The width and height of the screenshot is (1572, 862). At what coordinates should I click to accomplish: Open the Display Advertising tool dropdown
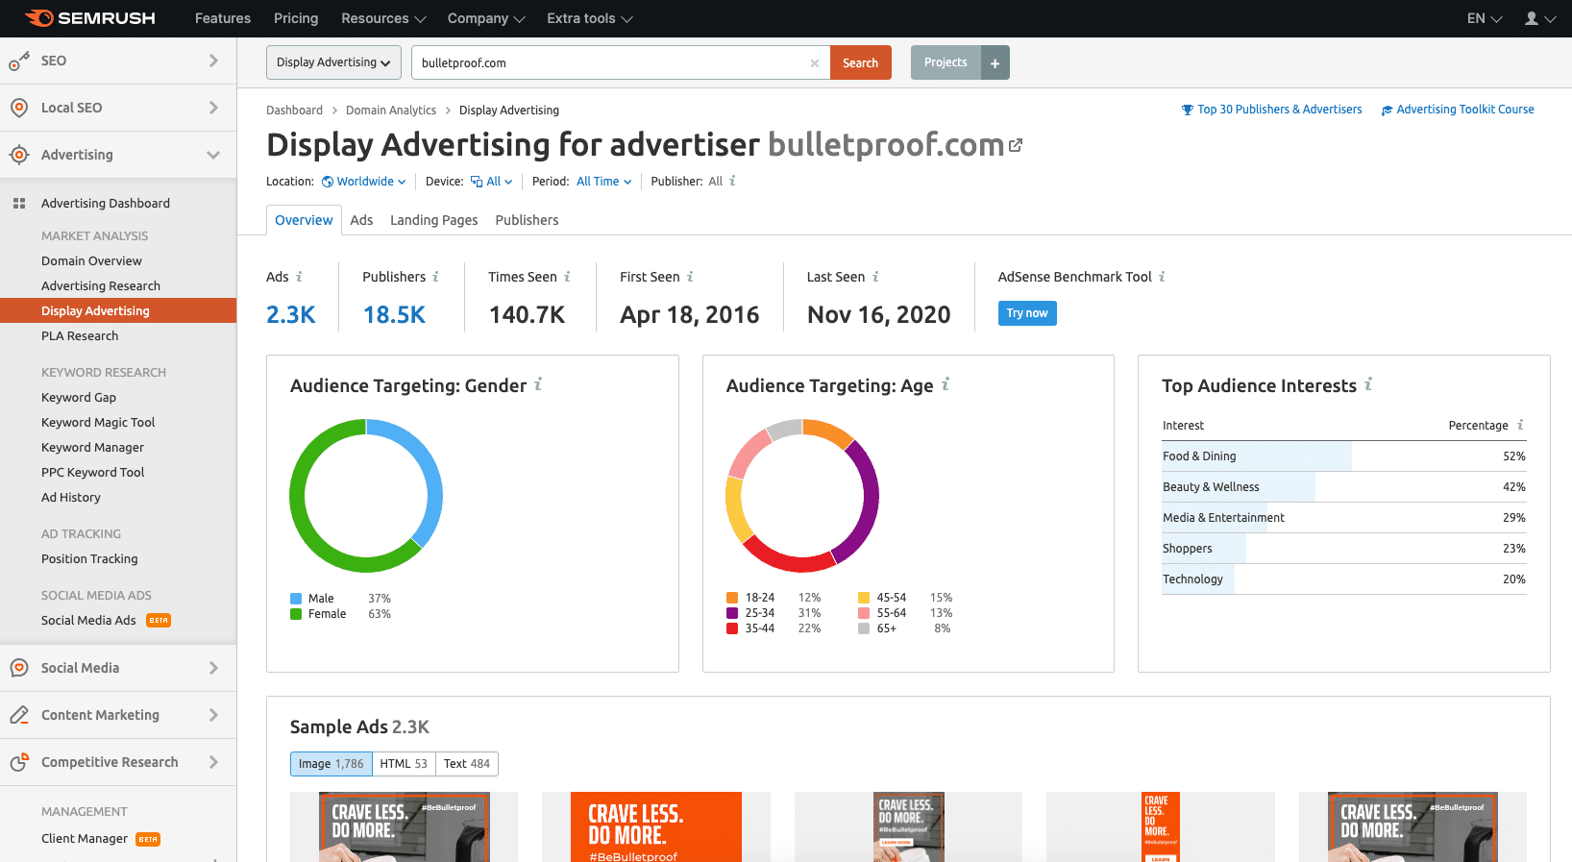tap(333, 62)
